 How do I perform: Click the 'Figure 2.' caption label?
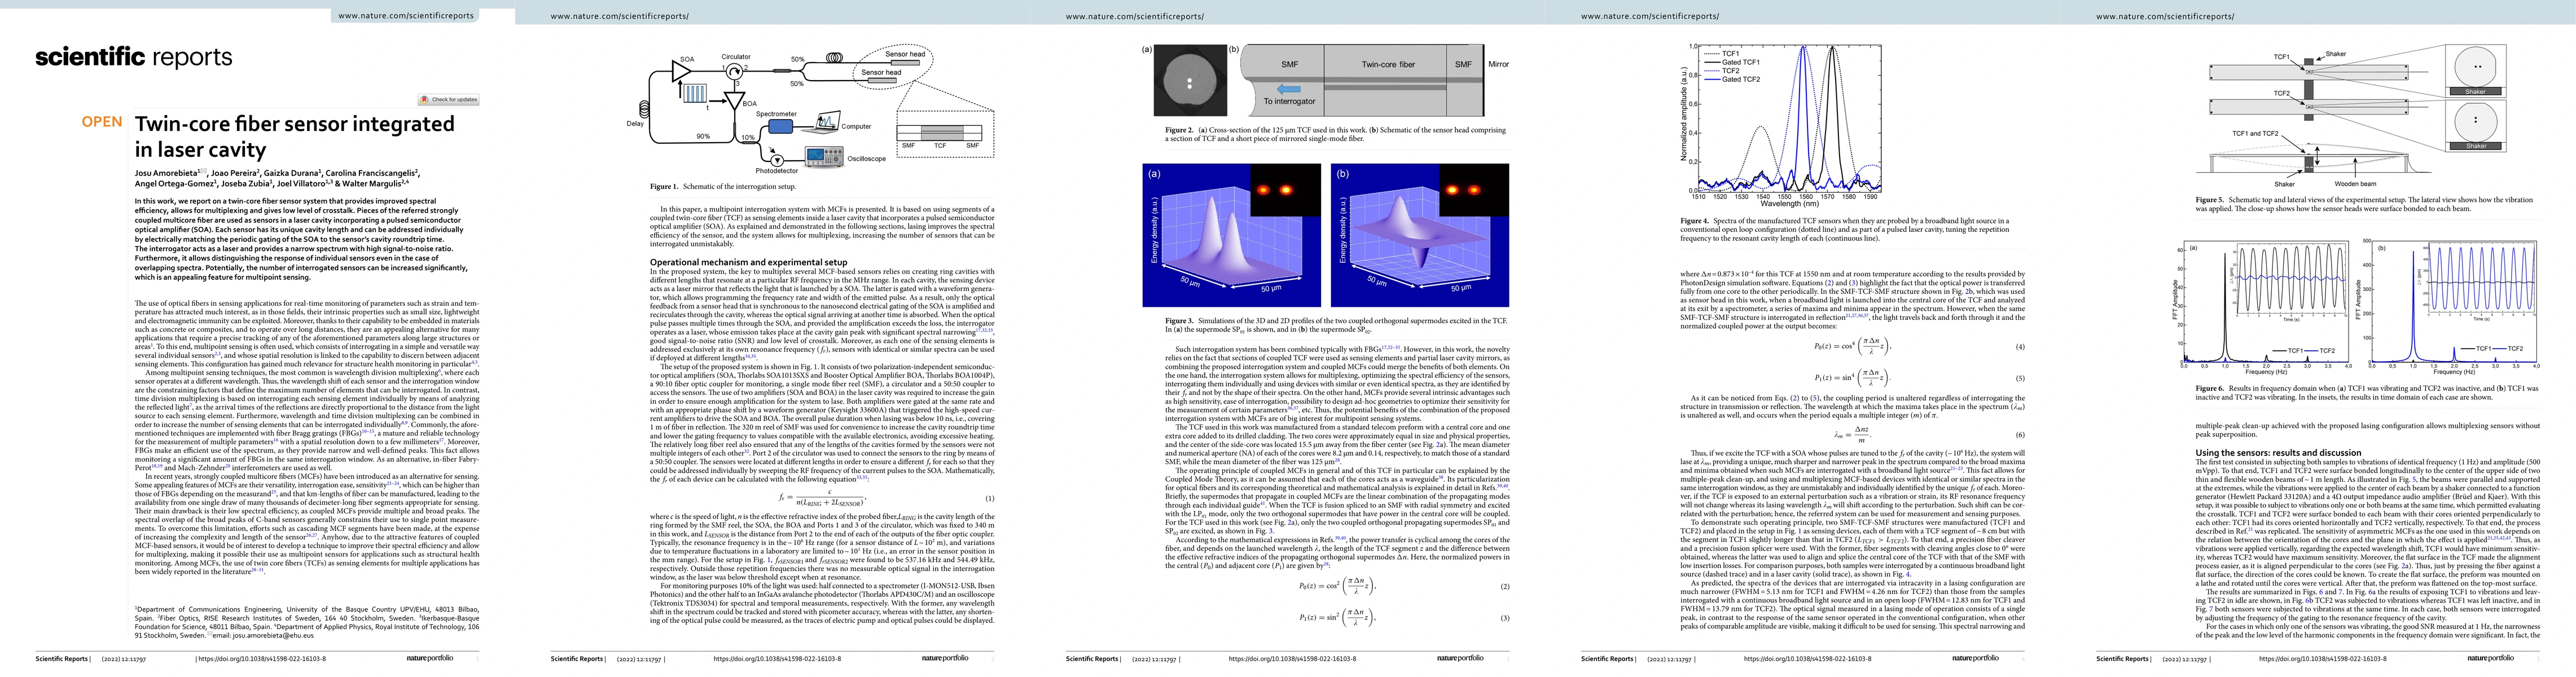click(x=1179, y=130)
